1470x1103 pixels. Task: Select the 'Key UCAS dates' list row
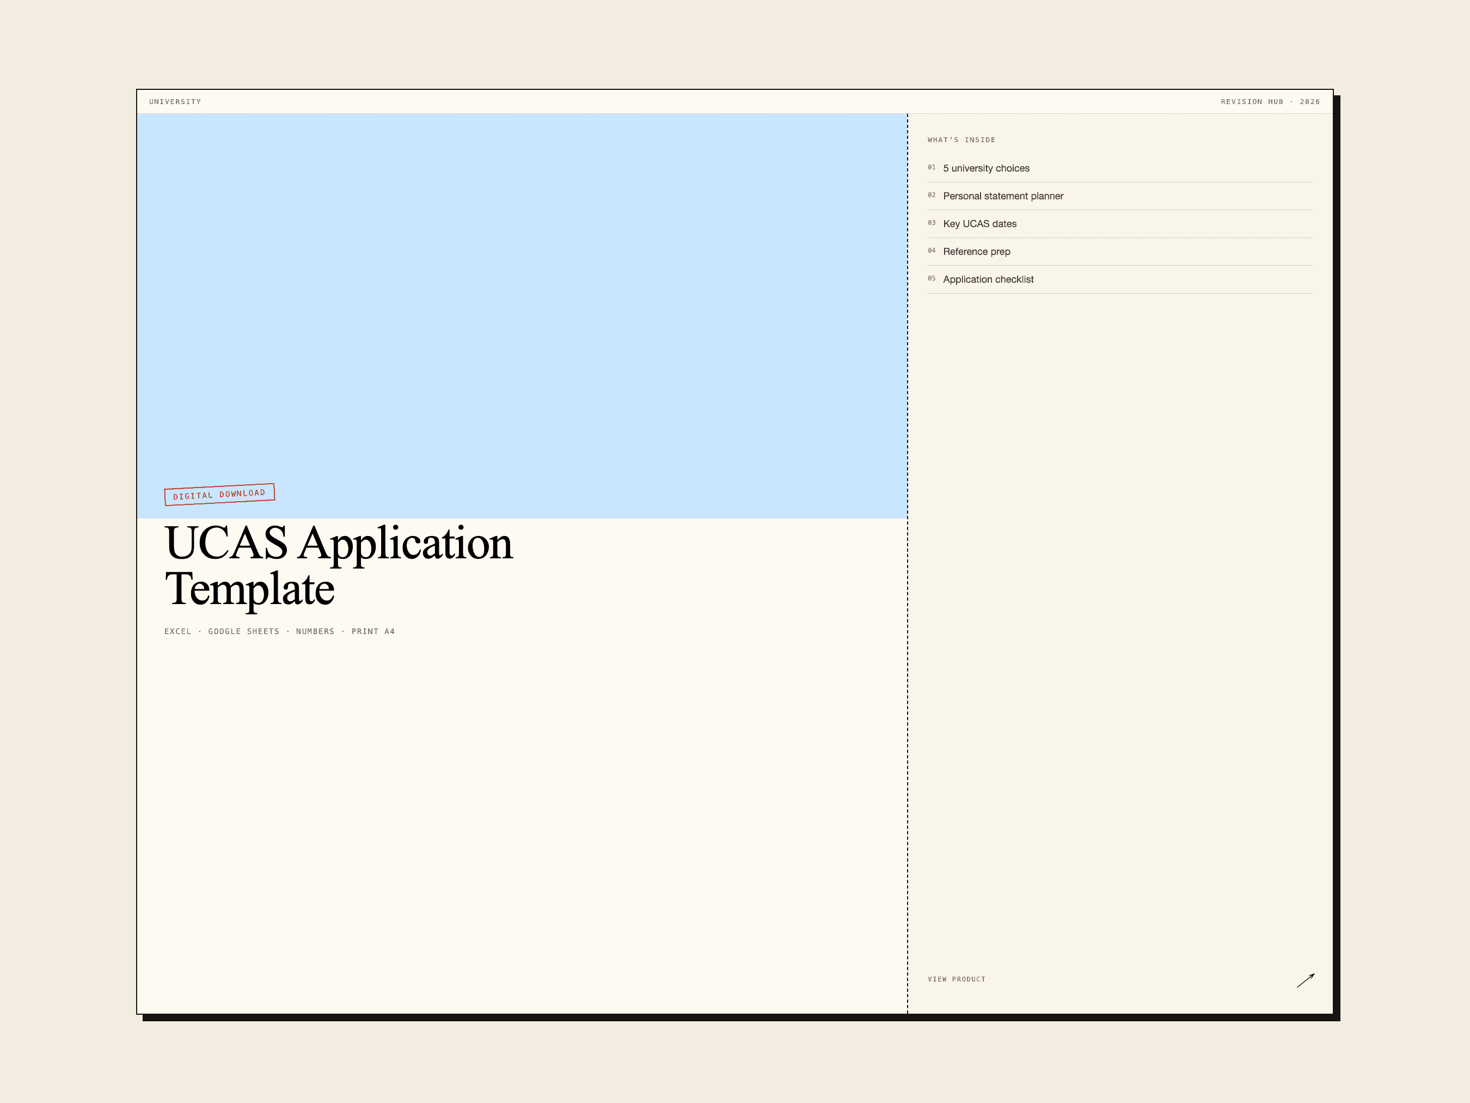click(1120, 224)
